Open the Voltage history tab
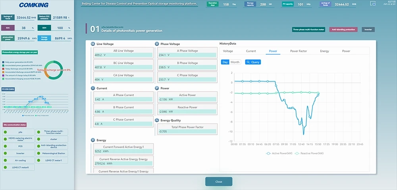Viewport: 397px width, 190px height. pos(228,51)
